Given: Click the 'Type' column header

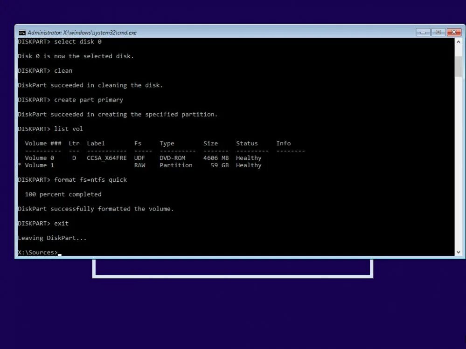Looking at the screenshot, I should pyautogui.click(x=167, y=144).
